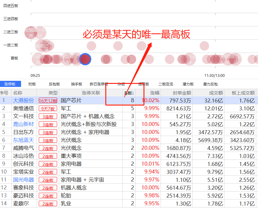Click the 首板 row label in the chart
This screenshot has width=258, height=208.
14,58
